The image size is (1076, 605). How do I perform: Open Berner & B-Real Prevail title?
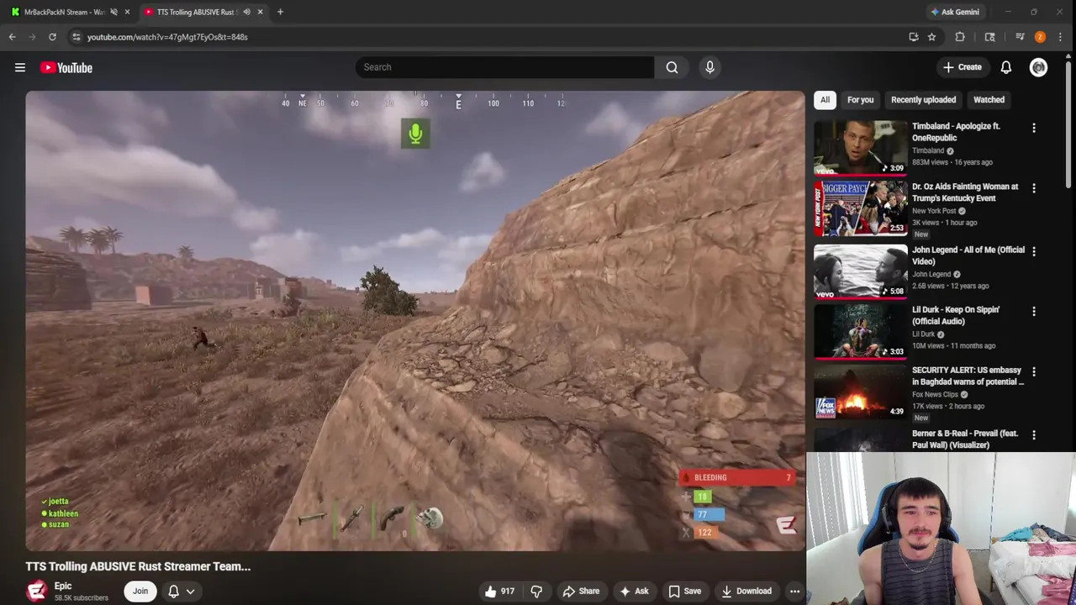(x=965, y=439)
